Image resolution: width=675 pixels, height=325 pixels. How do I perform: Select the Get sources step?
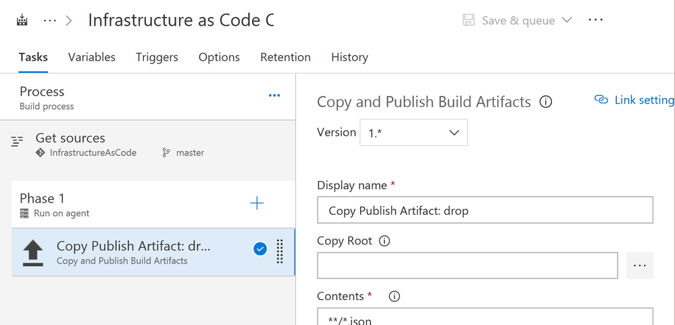point(148,145)
